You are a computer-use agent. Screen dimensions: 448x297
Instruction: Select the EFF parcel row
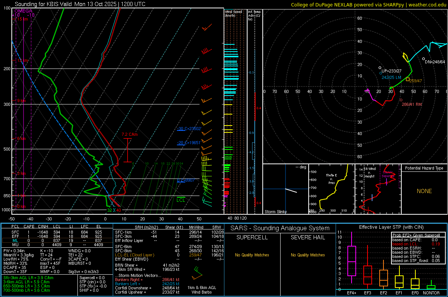click(x=57, y=236)
